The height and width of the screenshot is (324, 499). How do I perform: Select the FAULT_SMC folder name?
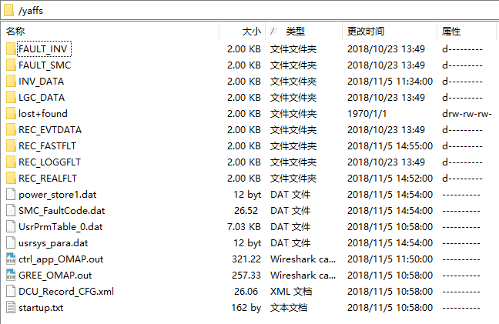point(45,65)
